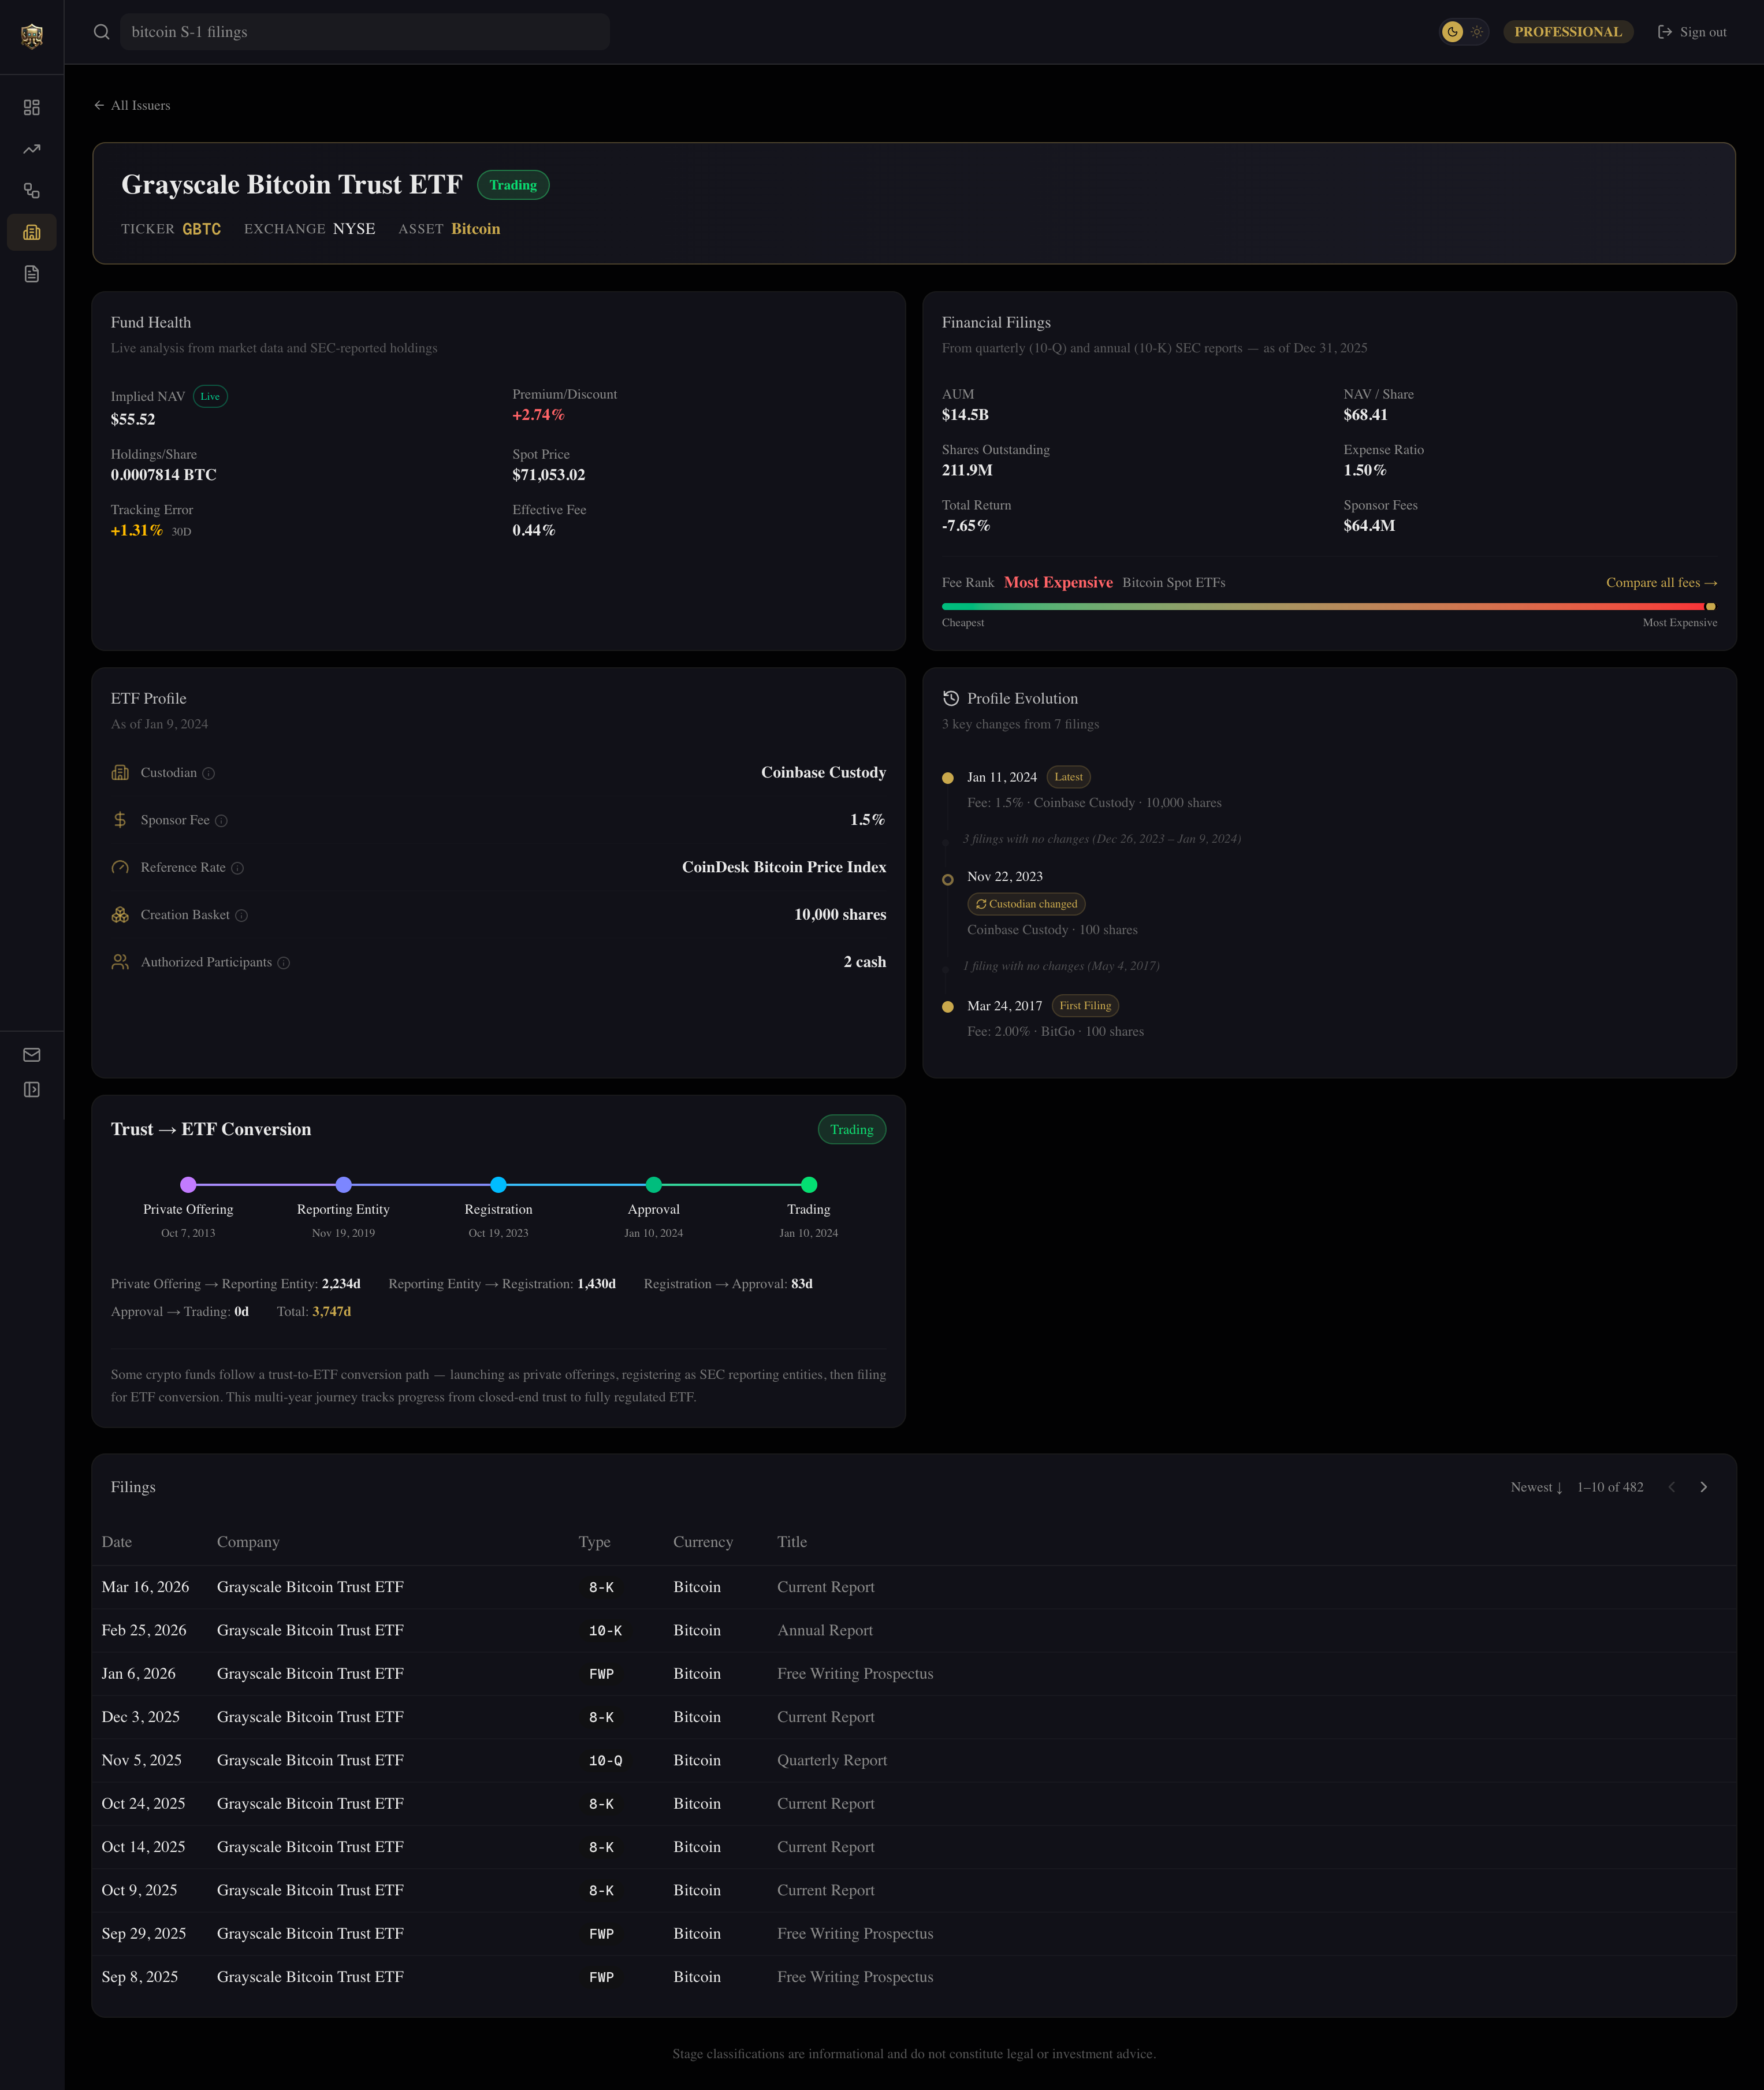Click the search field with bitcoin S-1 filings
Viewport: 1764px width, 2090px height.
coord(365,32)
